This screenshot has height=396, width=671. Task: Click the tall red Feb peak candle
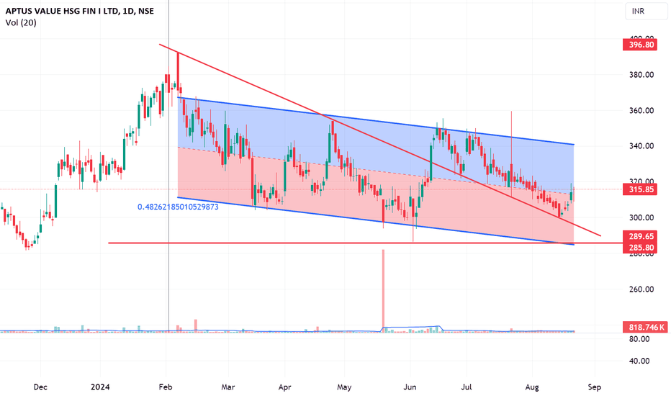click(178, 71)
